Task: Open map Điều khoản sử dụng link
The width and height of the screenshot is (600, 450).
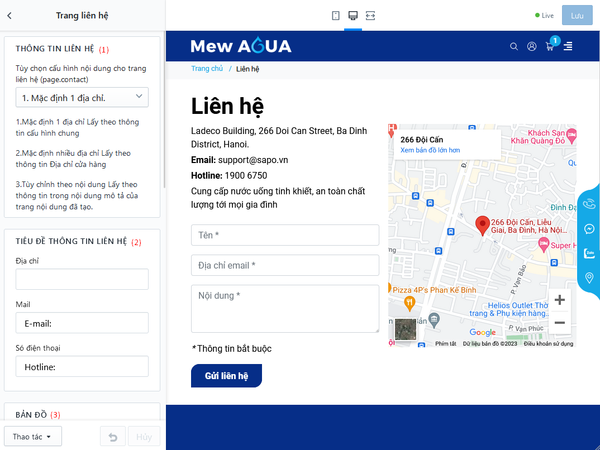Action: tap(549, 343)
